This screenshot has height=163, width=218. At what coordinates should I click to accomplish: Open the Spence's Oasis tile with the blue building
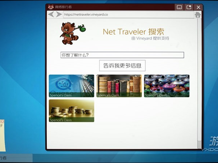(71, 86)
